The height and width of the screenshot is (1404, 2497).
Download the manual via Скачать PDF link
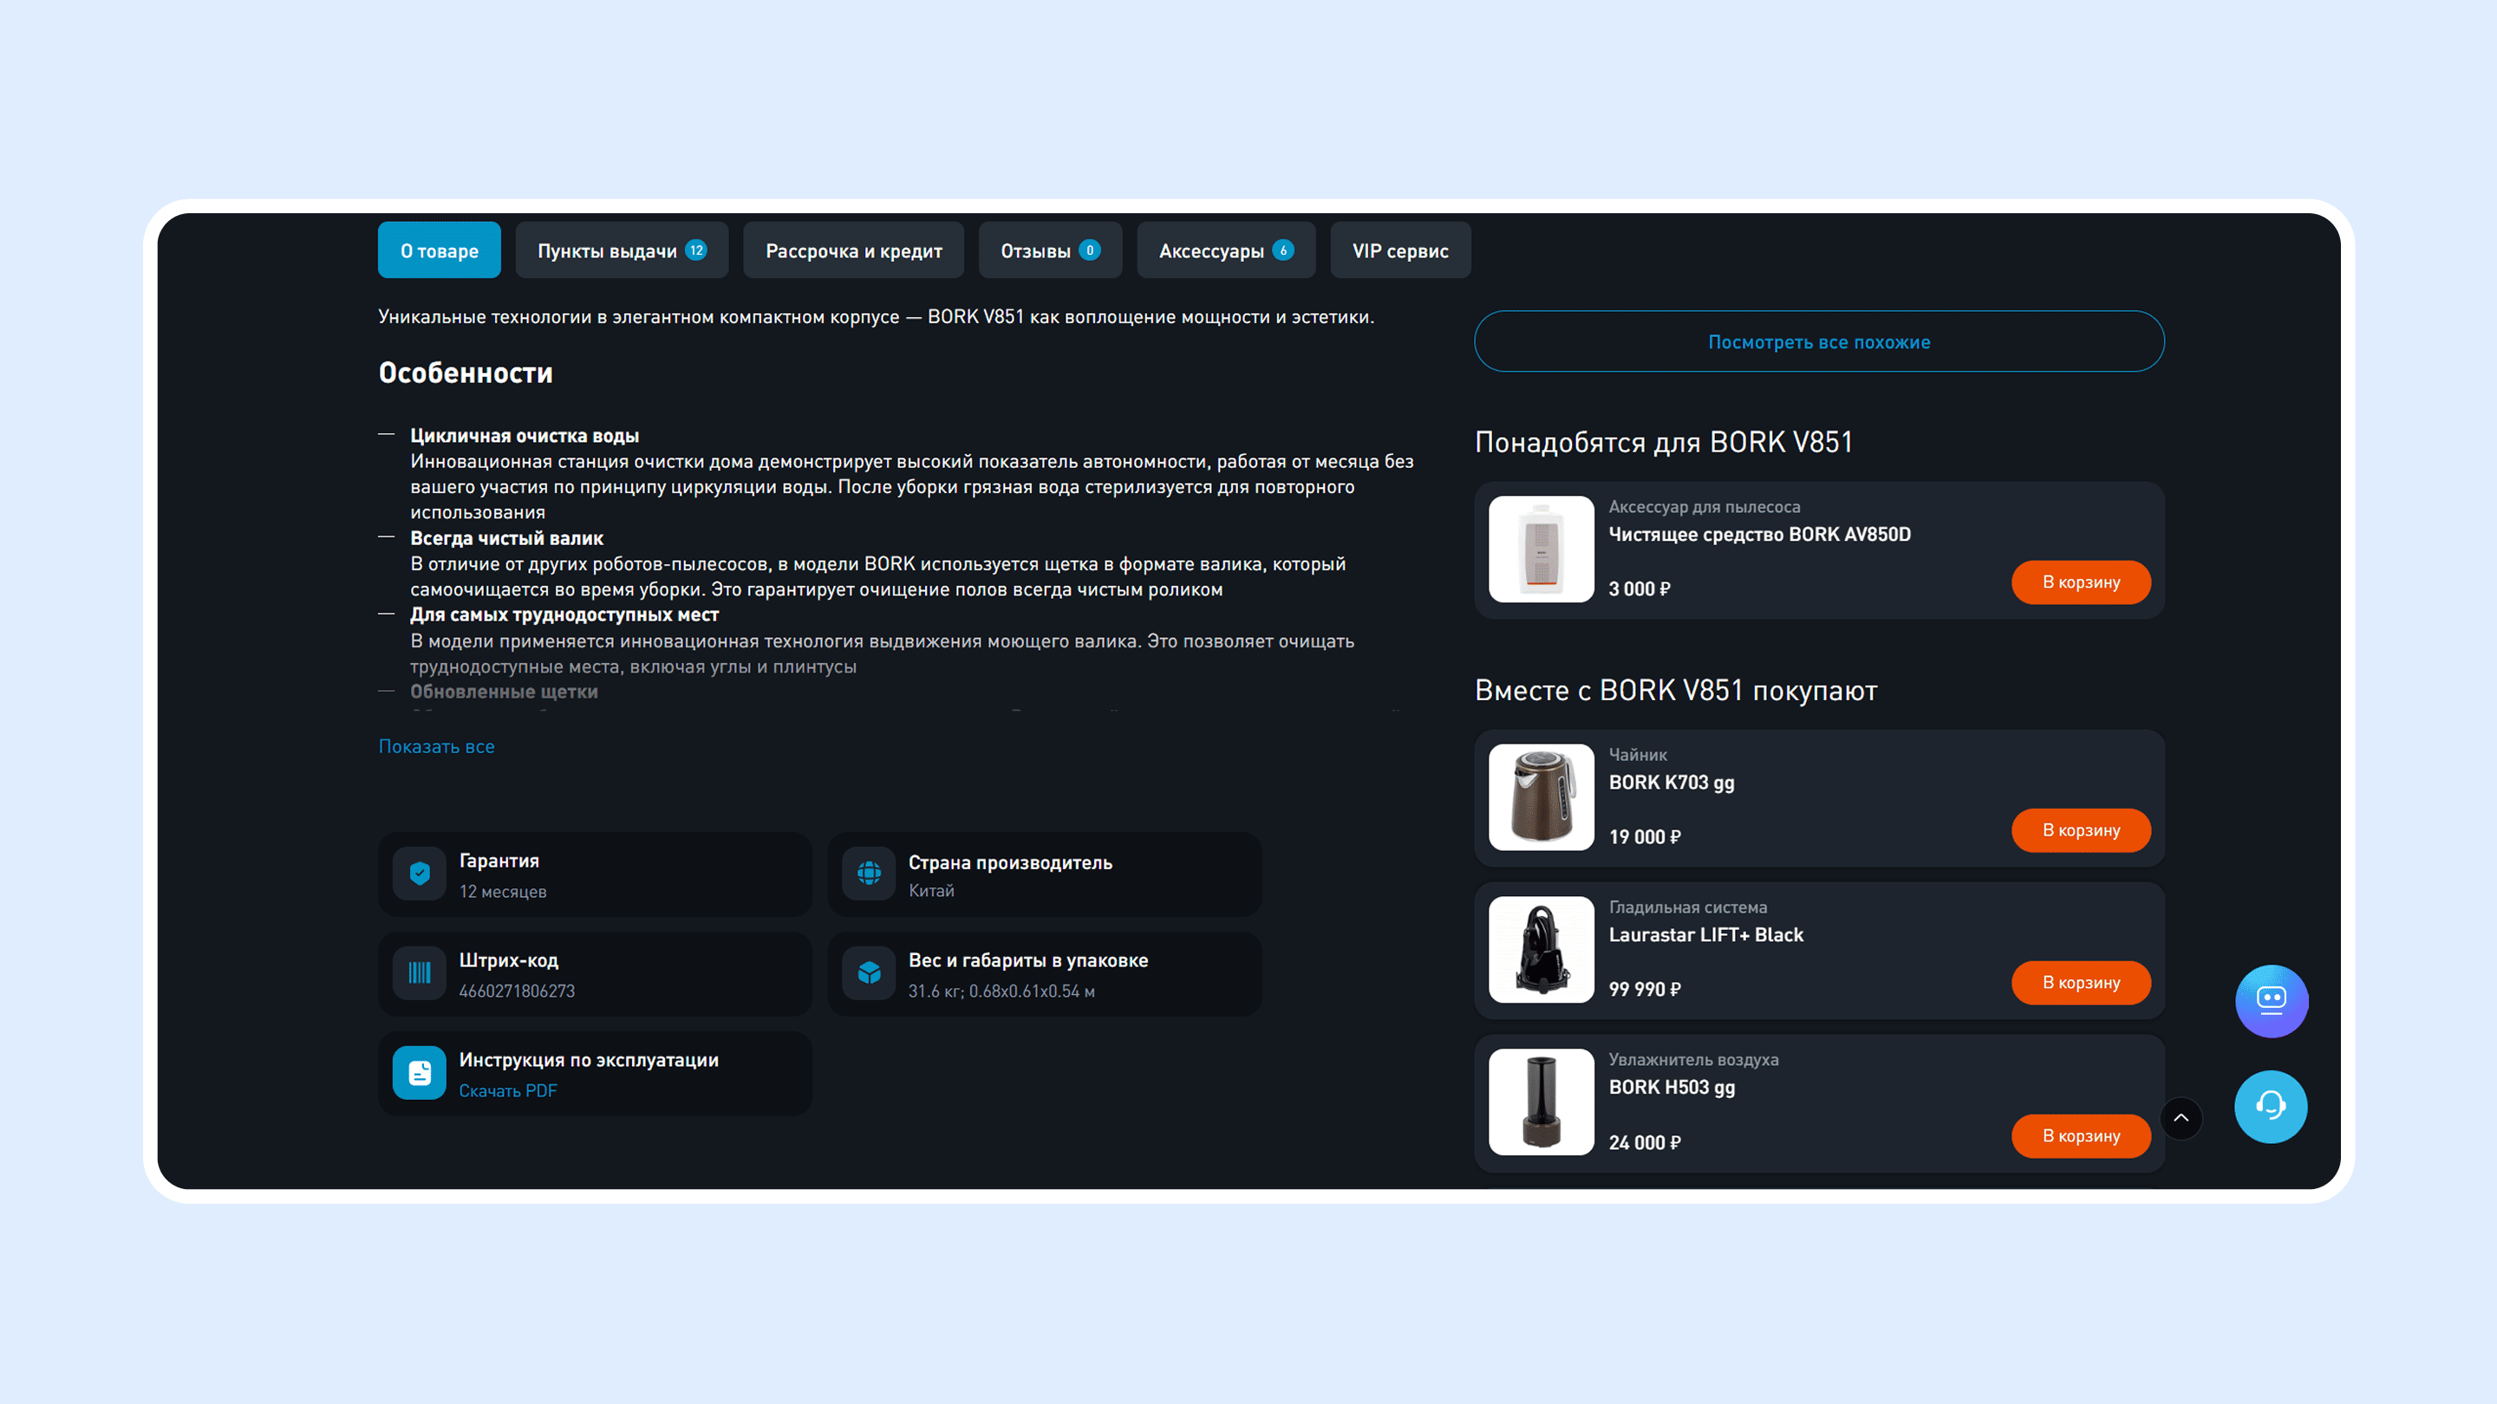point(508,1091)
